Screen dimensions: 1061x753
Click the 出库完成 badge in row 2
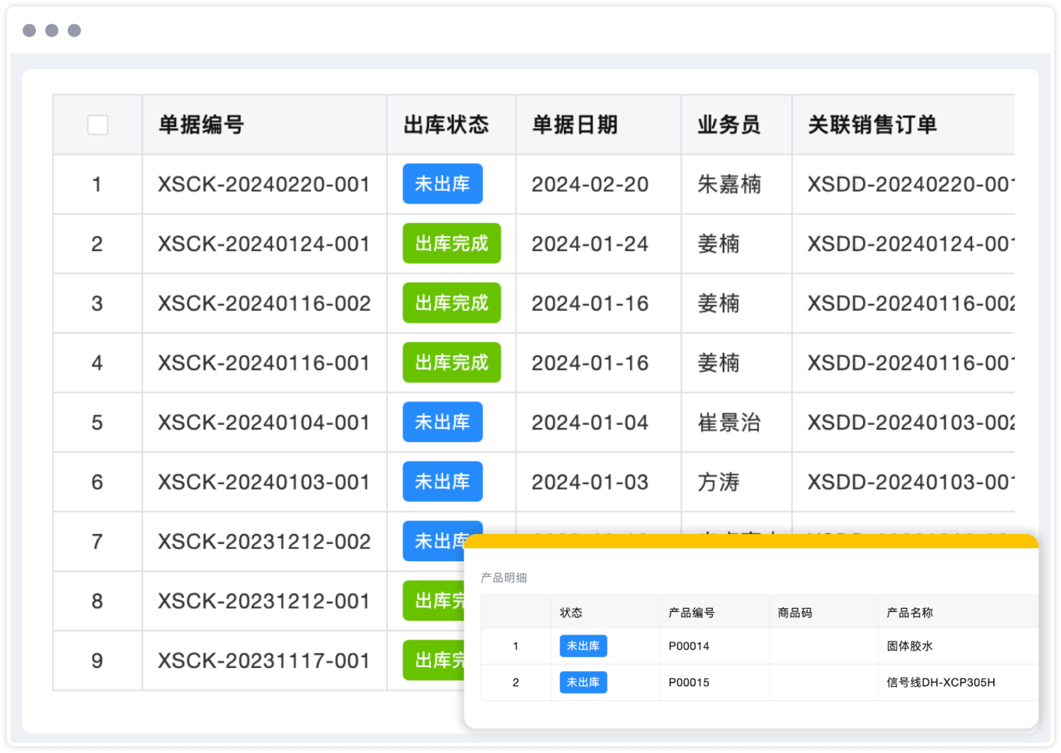[x=451, y=243]
